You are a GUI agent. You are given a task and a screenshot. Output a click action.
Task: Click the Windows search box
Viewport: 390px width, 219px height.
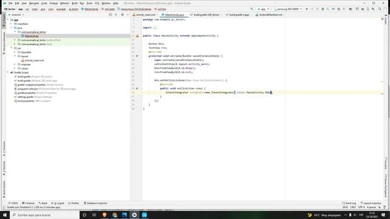pos(44,215)
